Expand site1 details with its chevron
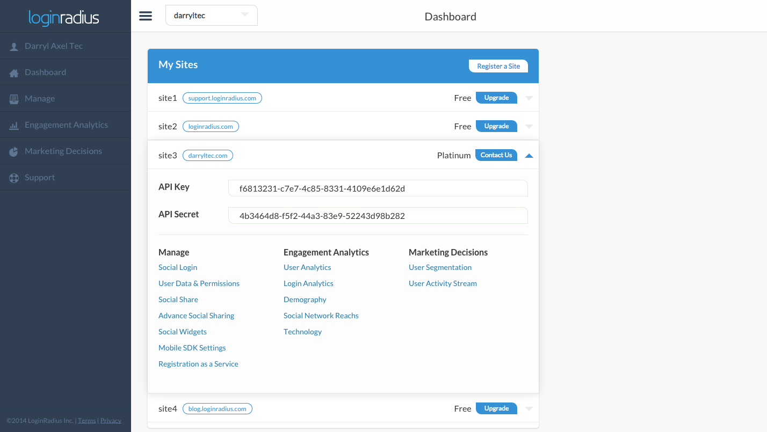 (529, 98)
